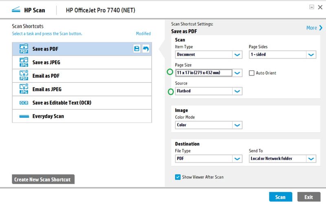Click Create New Scan Shortcut
Viewport: 326px width, 204px height.
pos(43,180)
